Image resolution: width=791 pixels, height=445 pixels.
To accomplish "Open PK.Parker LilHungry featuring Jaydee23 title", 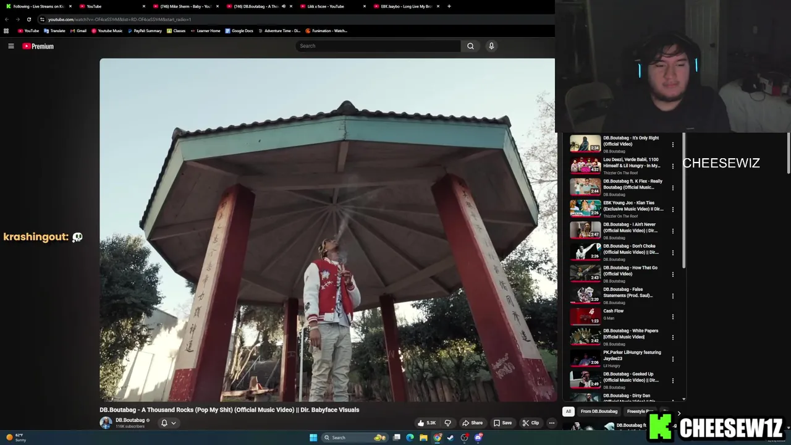I will click(x=632, y=355).
